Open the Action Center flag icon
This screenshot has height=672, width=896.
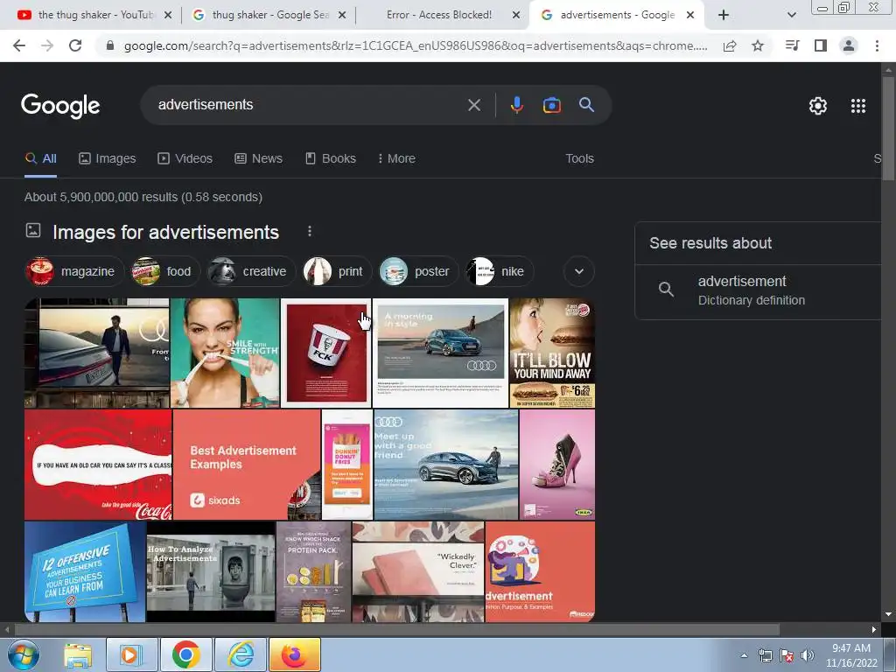coord(787,654)
